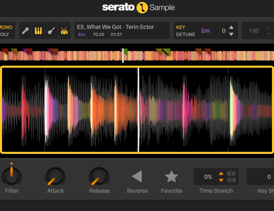Toggle Reverse for the current sample
274x211 pixels.
[137, 177]
